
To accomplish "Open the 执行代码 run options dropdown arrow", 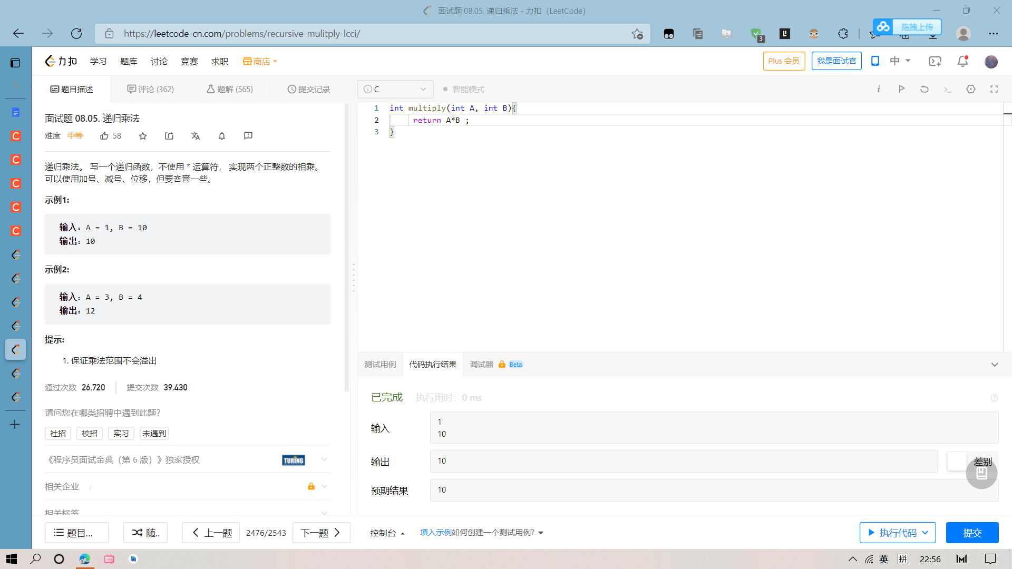I will [926, 533].
